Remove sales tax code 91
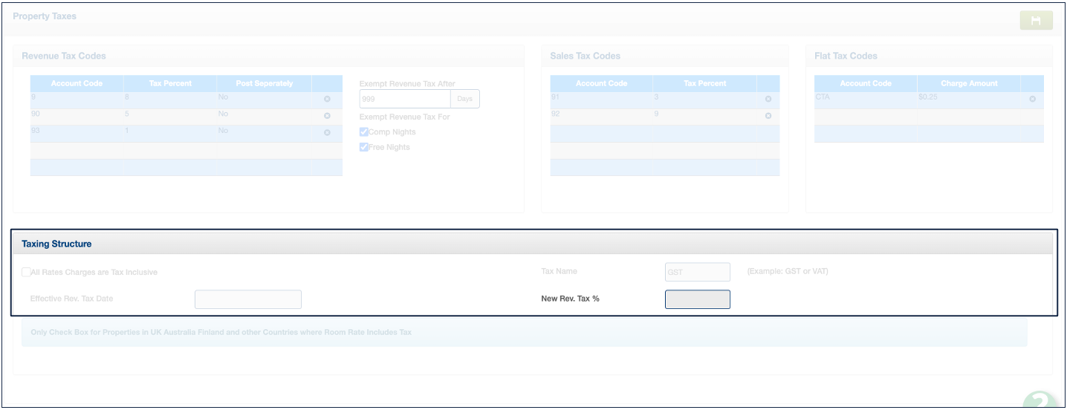 tap(768, 100)
